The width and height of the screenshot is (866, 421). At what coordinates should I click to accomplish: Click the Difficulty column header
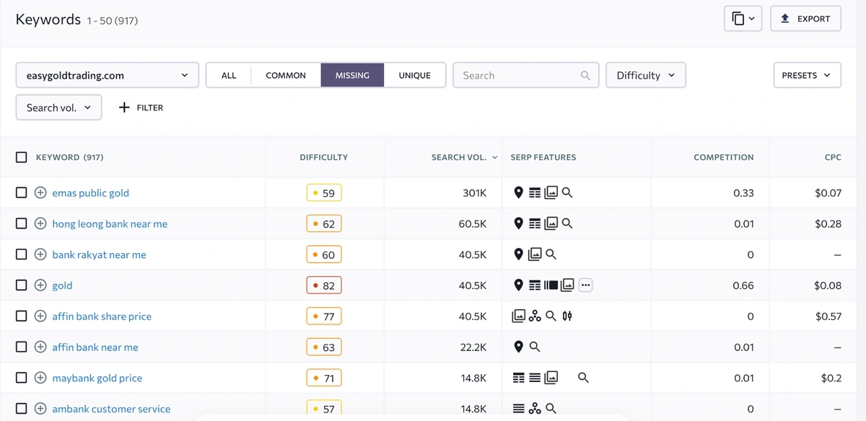pyautogui.click(x=324, y=157)
